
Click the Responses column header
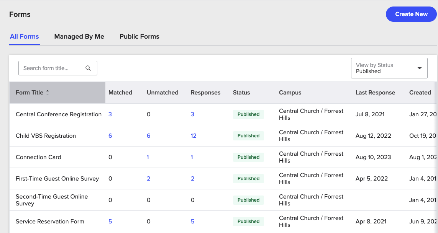pos(205,92)
